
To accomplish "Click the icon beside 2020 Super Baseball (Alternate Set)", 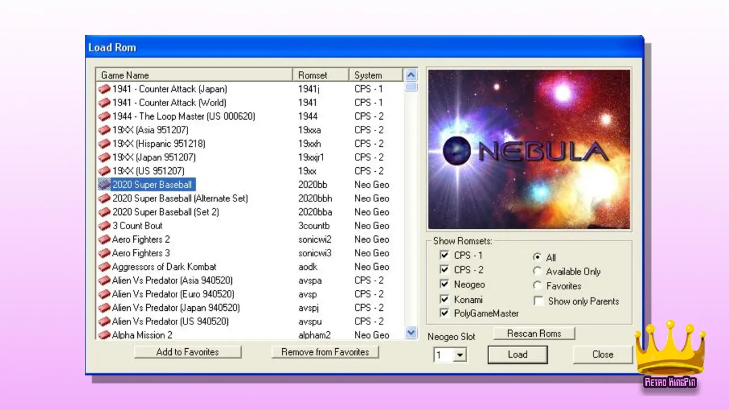I will [x=104, y=198].
